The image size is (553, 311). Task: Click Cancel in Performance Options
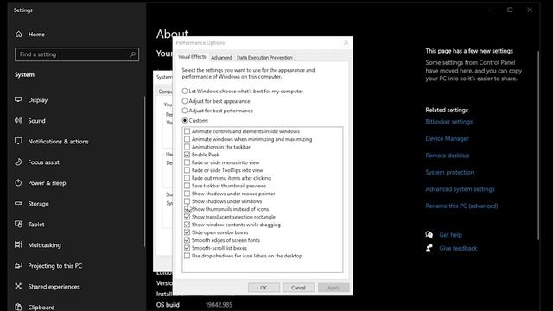tap(298, 288)
